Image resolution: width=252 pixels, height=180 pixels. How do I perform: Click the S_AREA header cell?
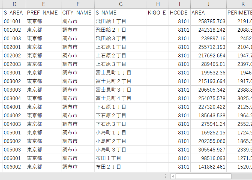(x=14, y=13)
